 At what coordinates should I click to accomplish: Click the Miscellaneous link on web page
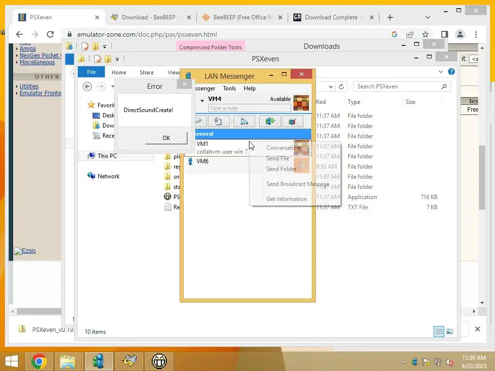[37, 62]
